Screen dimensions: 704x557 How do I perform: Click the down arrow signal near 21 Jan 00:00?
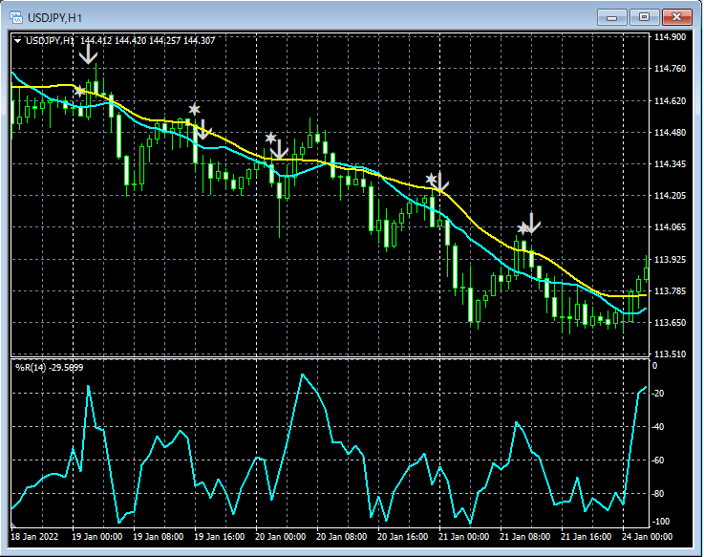pyautogui.click(x=440, y=182)
